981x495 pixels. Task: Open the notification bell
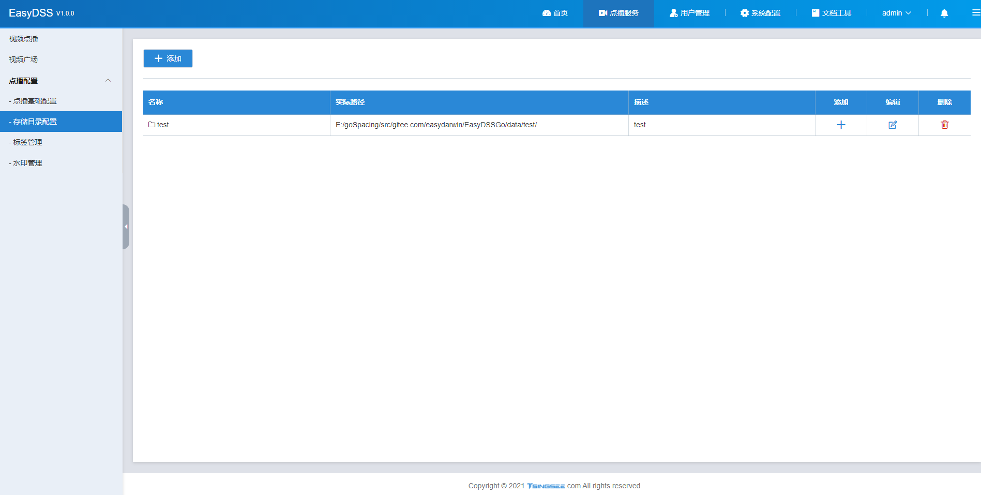pos(944,13)
